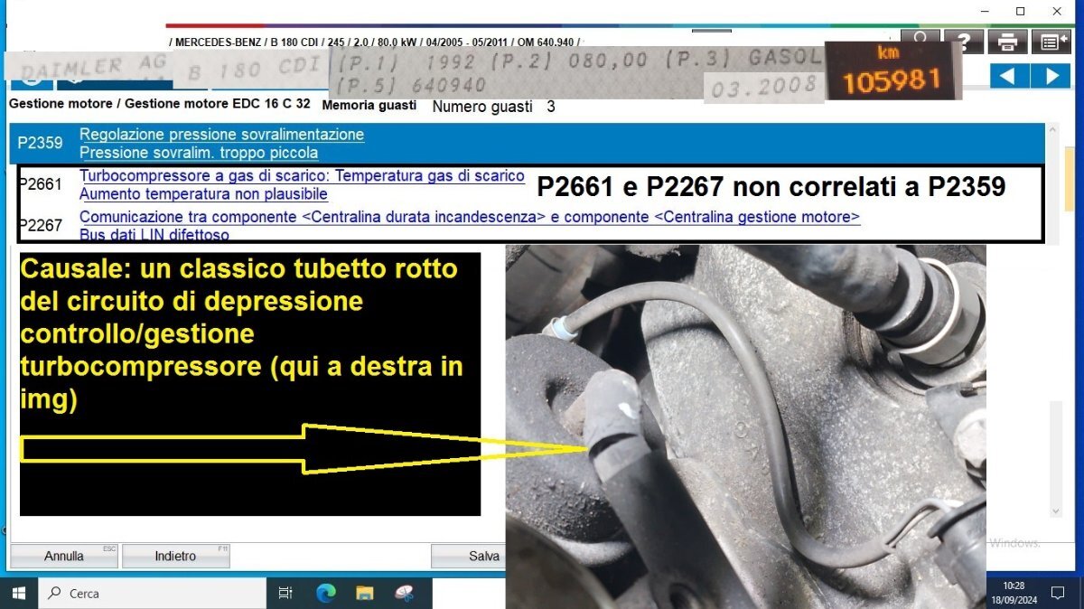This screenshot has width=1084, height=609.
Task: Open the Aumento temperatura non plausibile link
Action: pos(203,193)
